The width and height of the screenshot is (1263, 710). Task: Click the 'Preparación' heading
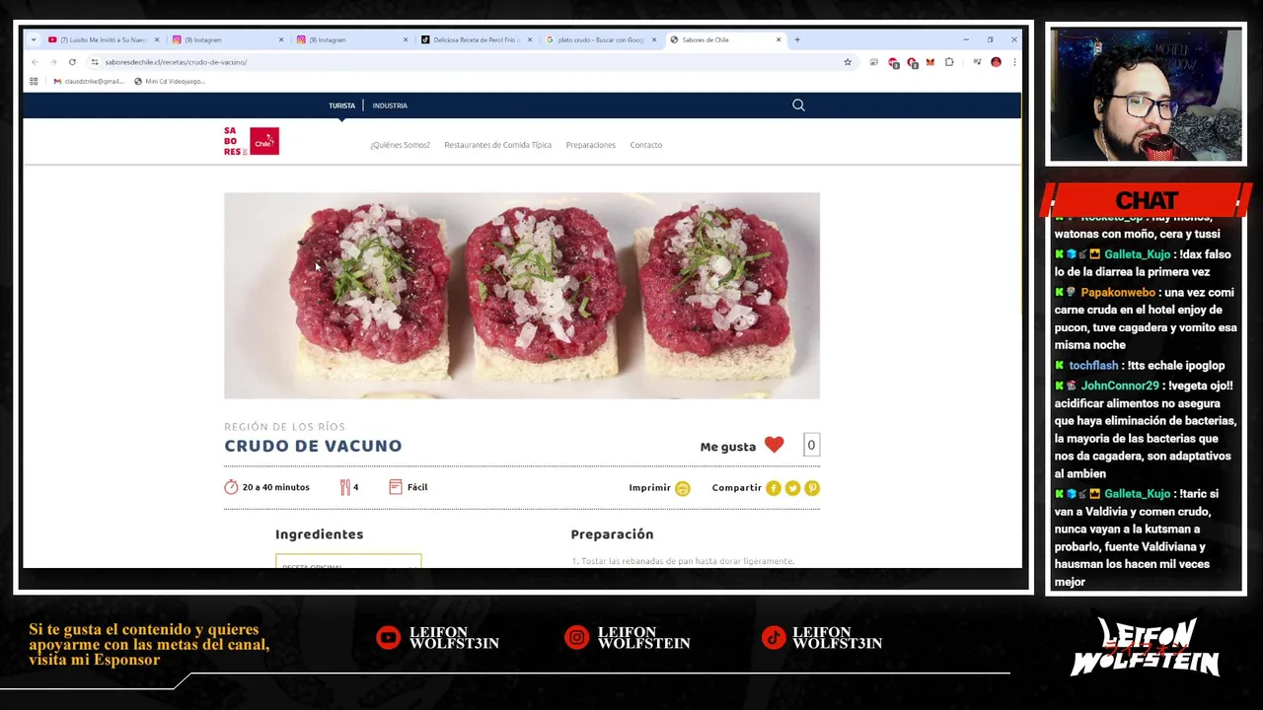612,534
